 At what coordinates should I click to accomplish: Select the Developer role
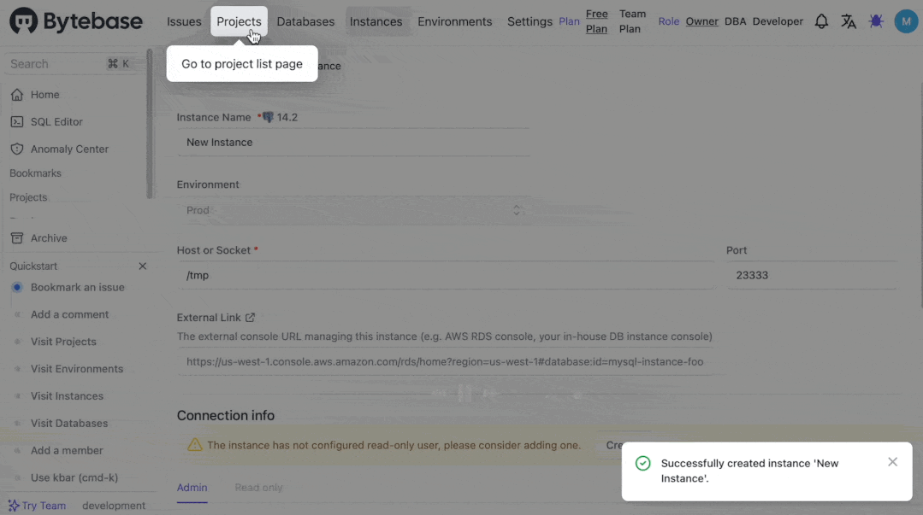pyautogui.click(x=778, y=21)
